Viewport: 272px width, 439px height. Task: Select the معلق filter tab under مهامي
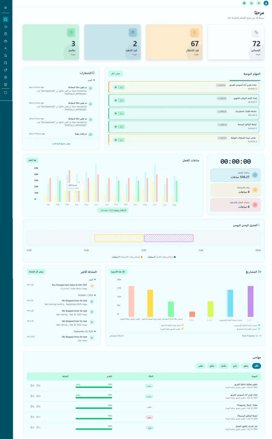click(x=246, y=366)
